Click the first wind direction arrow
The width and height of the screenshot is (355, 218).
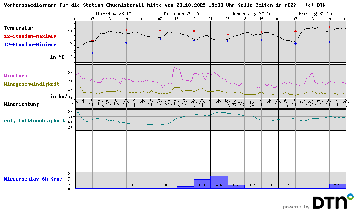tap(76, 102)
